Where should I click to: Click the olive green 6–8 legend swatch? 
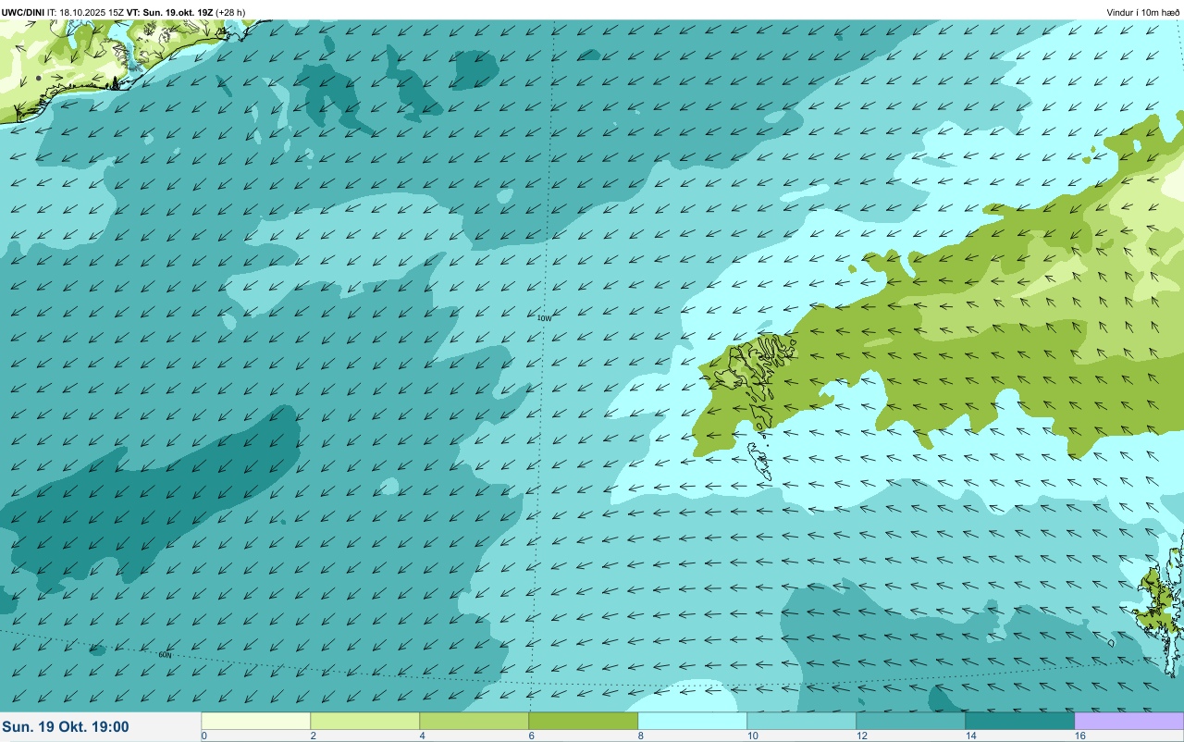(x=584, y=721)
